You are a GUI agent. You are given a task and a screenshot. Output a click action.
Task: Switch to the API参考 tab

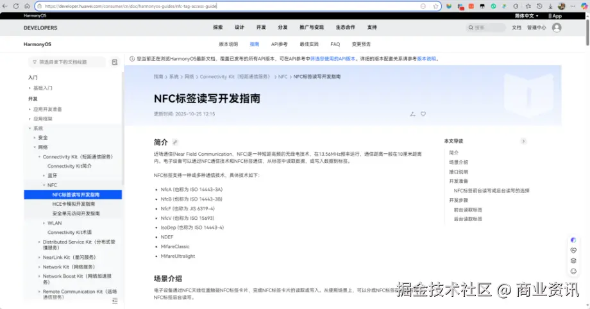tap(279, 44)
